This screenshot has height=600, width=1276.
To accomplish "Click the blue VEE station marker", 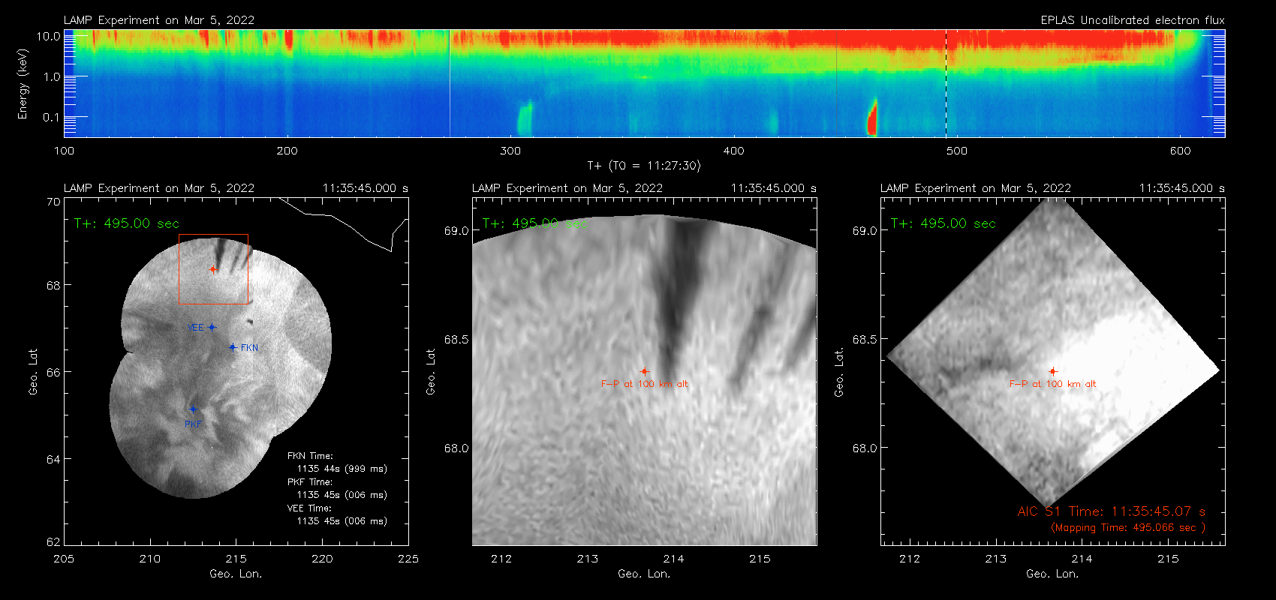I will click(212, 327).
